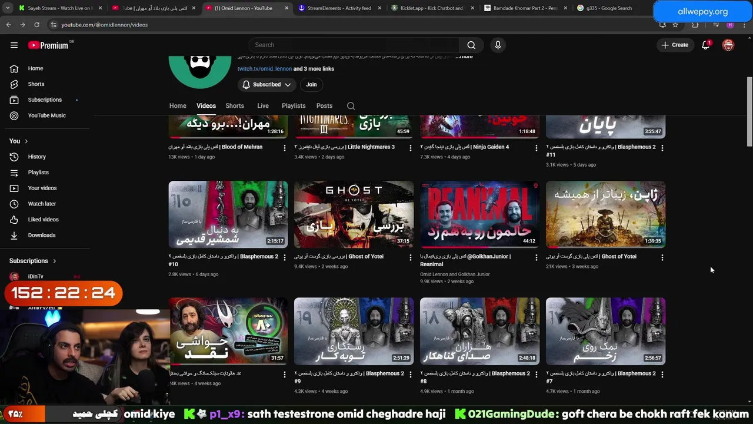Screen dimensions: 753x424
Task: Open Your videos in sidebar
Action: pos(42,188)
